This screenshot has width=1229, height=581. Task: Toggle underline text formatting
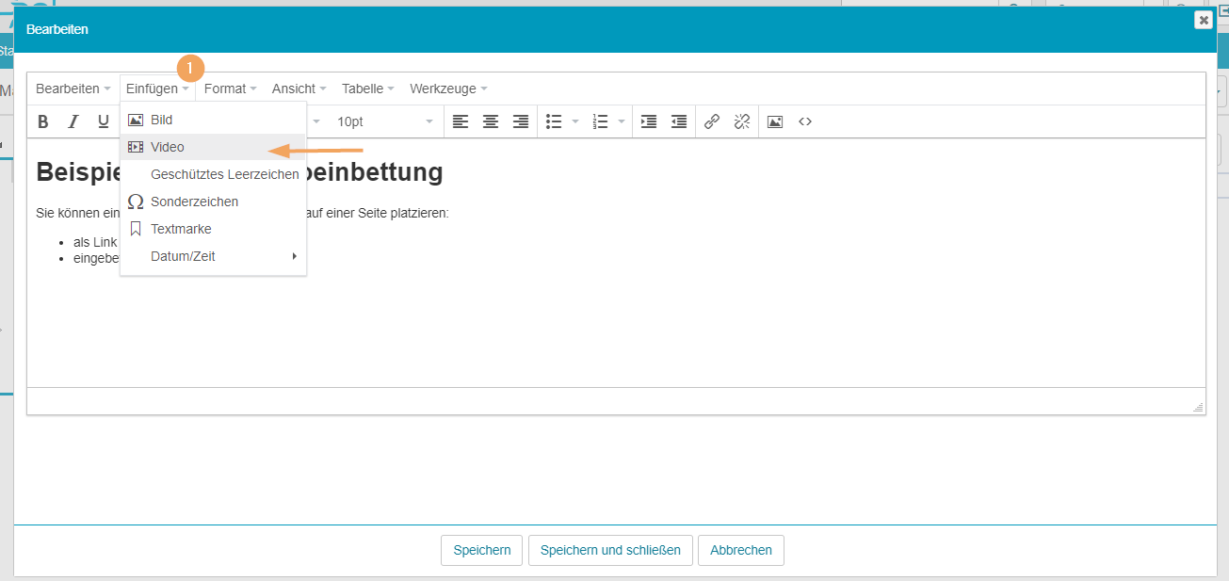pyautogui.click(x=104, y=121)
